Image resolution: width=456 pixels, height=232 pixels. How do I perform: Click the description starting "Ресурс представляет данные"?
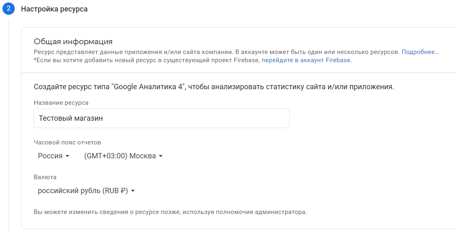(216, 52)
